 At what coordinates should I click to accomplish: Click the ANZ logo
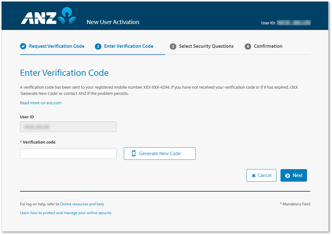pos(48,17)
